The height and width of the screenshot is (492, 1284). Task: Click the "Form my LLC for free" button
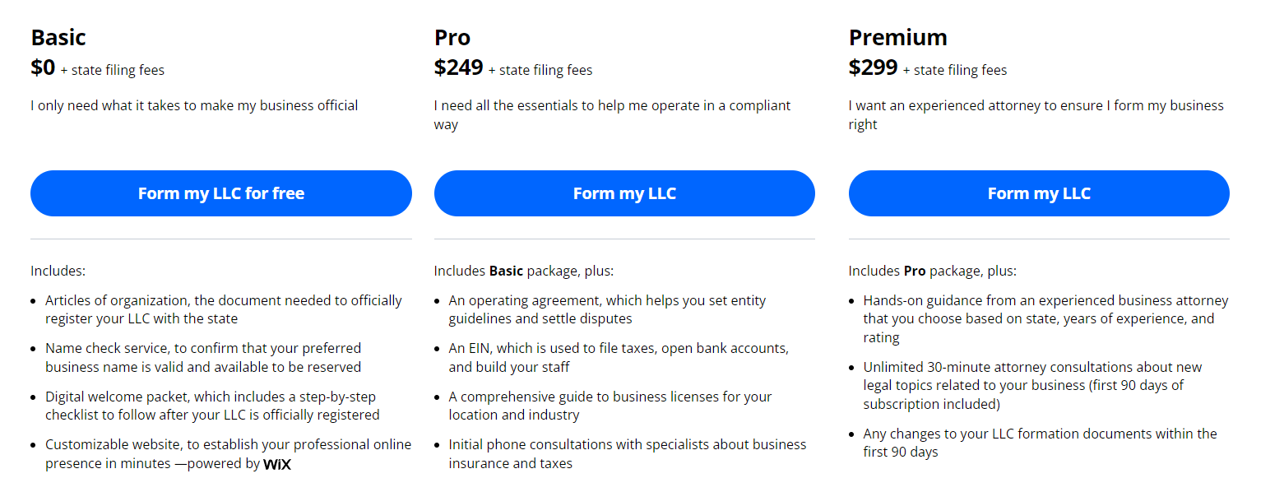click(x=221, y=193)
